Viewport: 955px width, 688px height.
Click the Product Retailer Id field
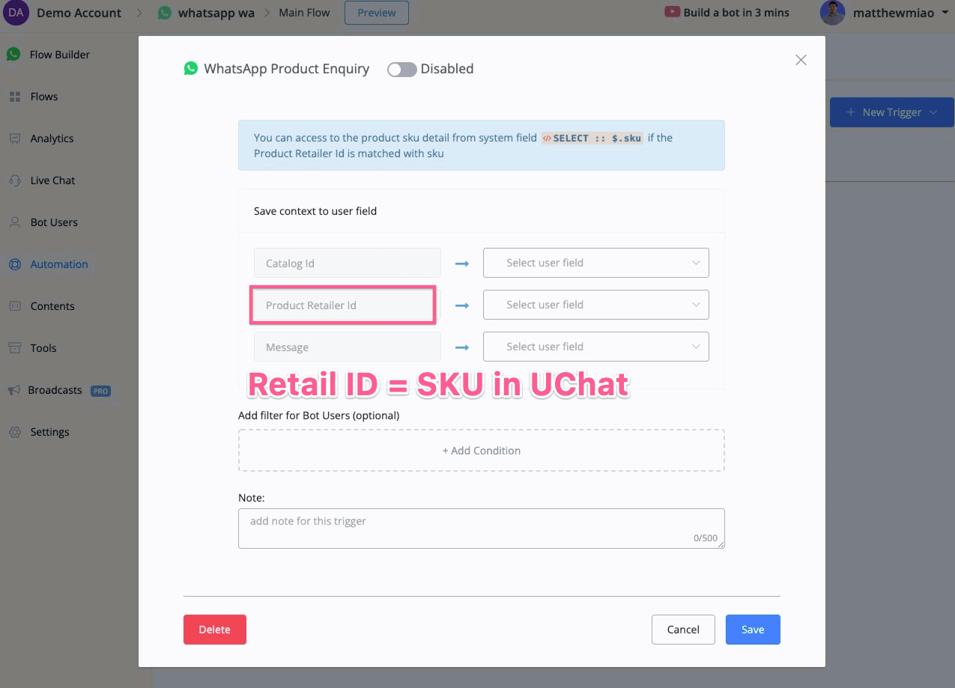[348, 305]
